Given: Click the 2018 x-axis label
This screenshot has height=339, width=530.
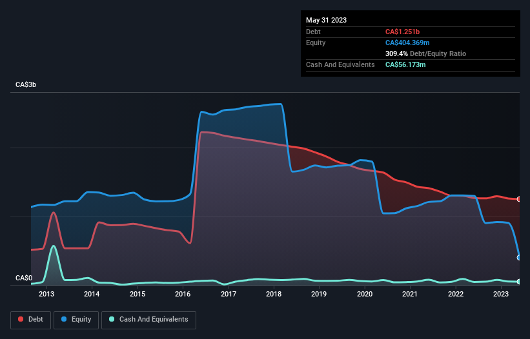Looking at the screenshot, I should 274,294.
